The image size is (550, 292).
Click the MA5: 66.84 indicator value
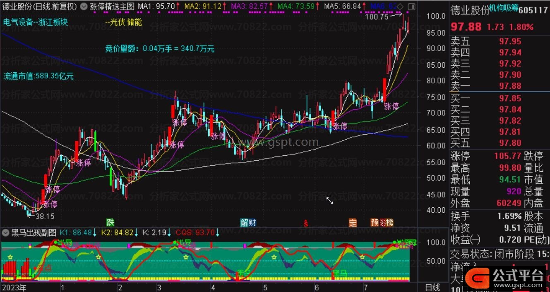pyautogui.click(x=343, y=7)
